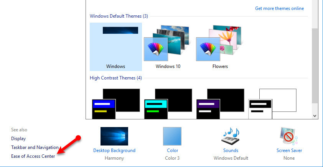Select the high contrast theme with purple title bar
This screenshot has height=167, width=323.
[220, 104]
